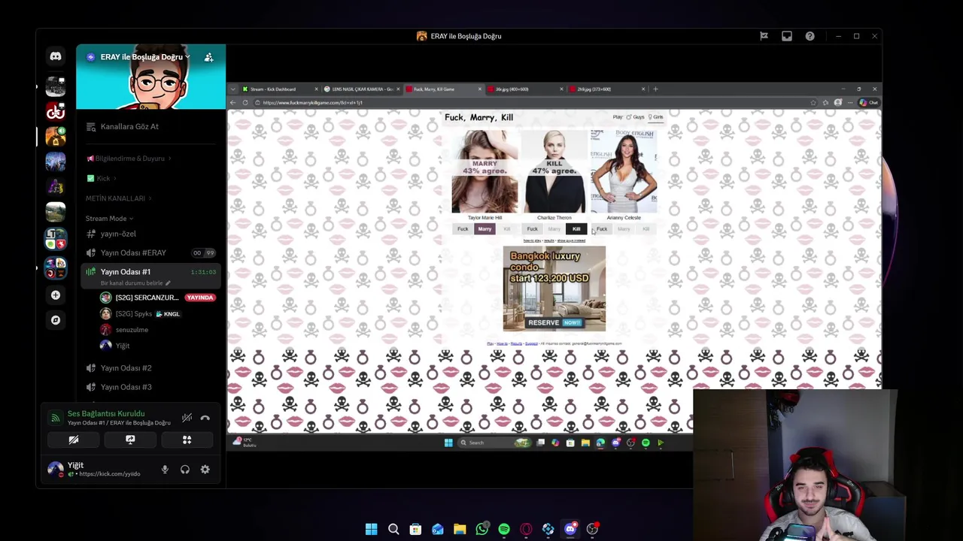963x541 pixels.
Task: Toggle camera in voice panel
Action: (x=74, y=440)
